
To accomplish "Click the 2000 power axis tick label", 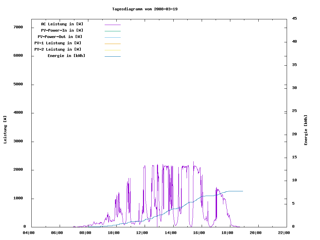I will (x=18, y=170).
